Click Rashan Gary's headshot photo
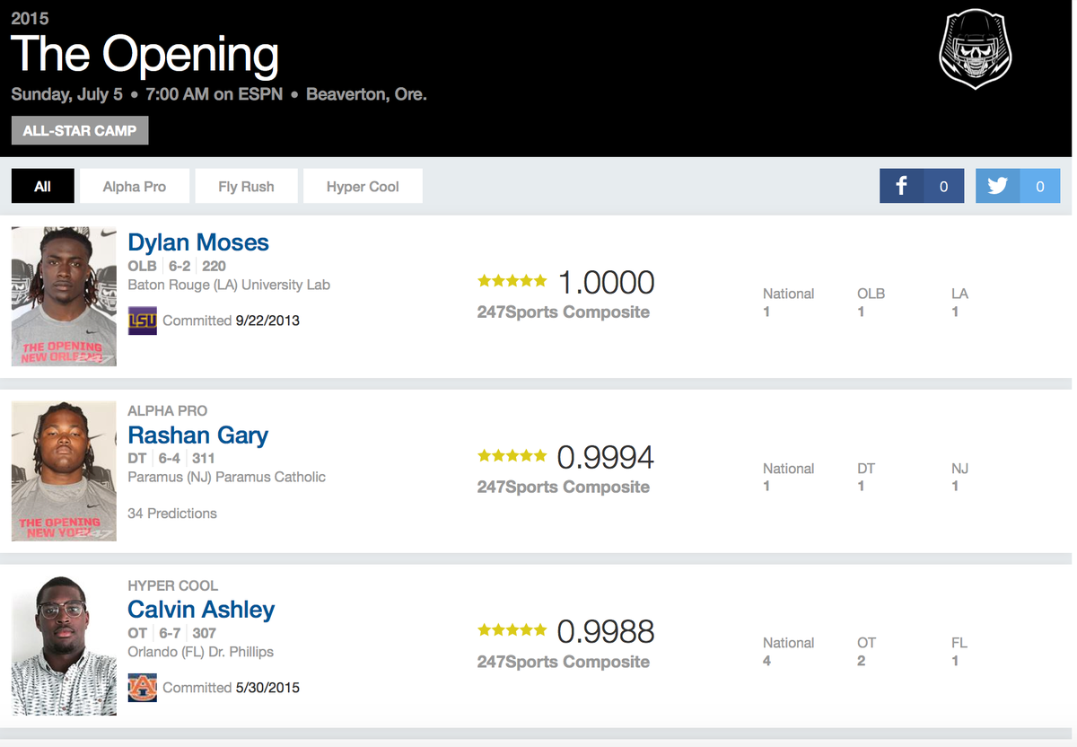 click(63, 470)
